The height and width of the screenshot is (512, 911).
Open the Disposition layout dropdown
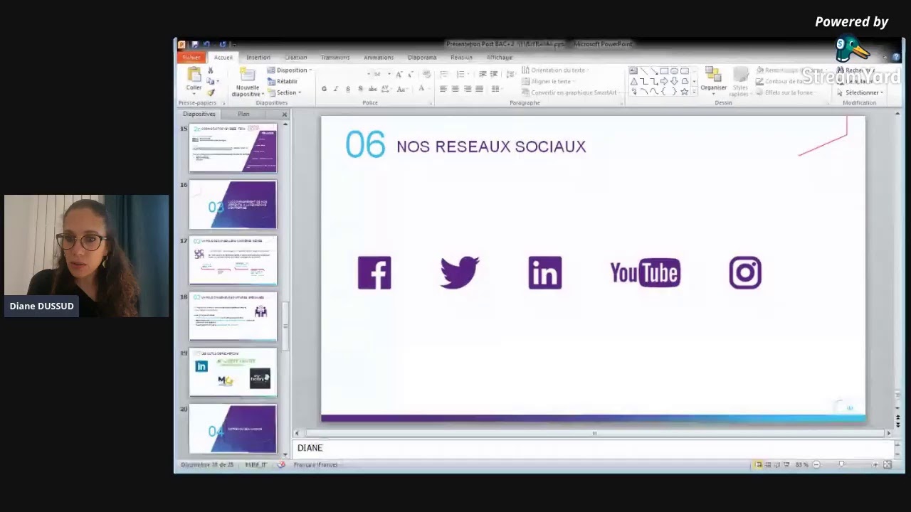click(290, 70)
